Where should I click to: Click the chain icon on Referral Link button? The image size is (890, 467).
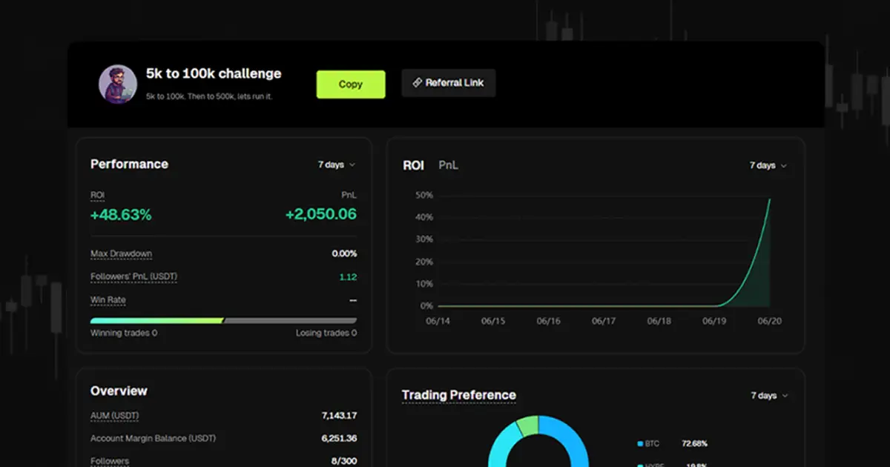click(416, 82)
